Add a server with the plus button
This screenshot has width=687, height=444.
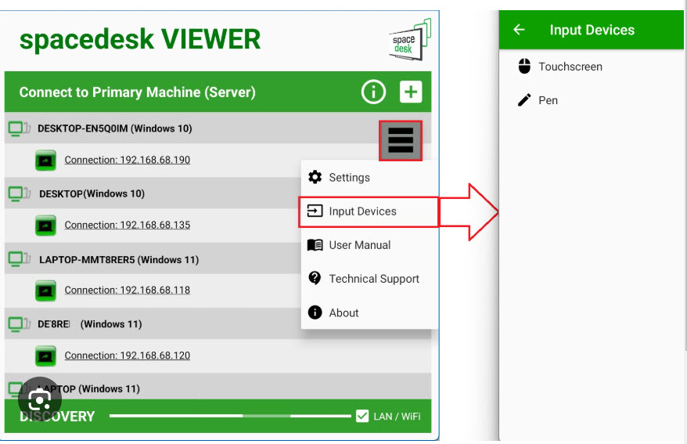click(x=411, y=92)
